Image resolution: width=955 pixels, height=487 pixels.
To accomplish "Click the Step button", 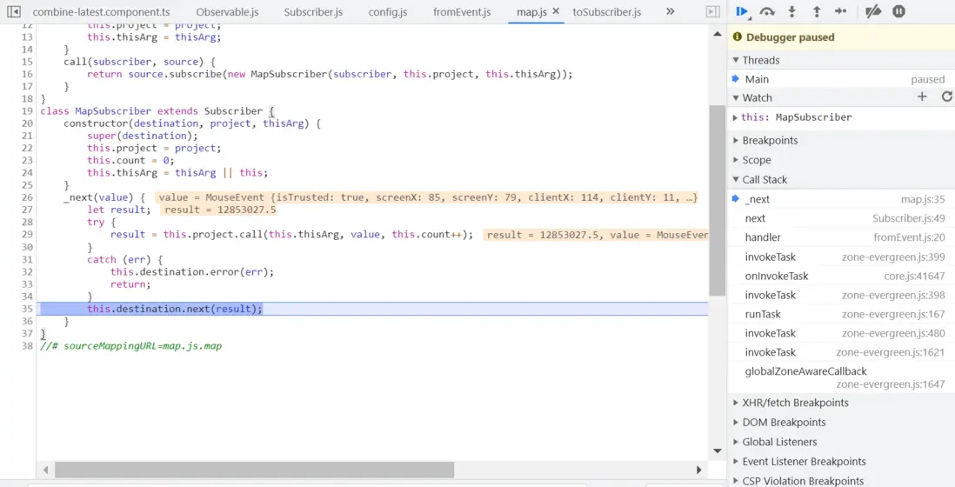I will coord(840,11).
